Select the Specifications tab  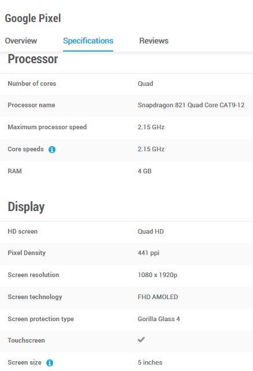(88, 41)
